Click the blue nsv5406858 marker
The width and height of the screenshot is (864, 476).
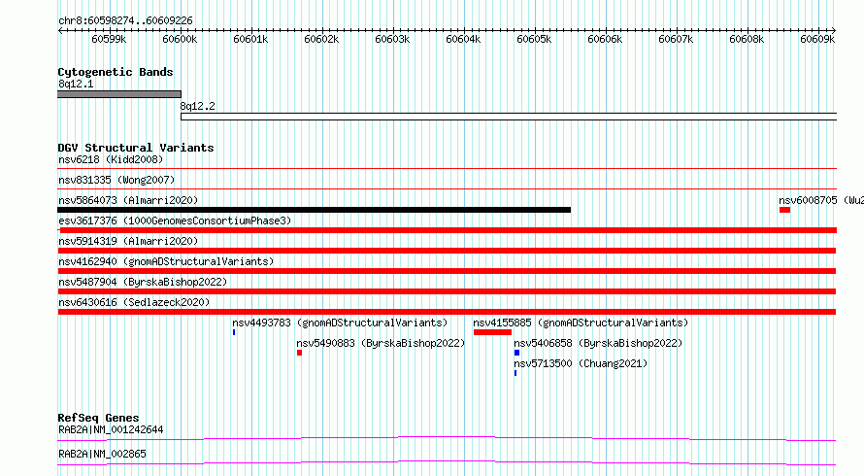click(x=516, y=353)
